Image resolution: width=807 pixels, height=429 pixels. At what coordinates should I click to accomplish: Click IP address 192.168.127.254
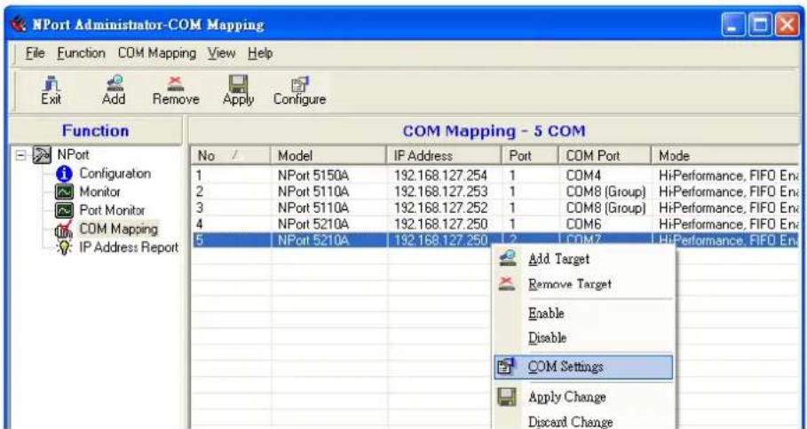coord(440,175)
